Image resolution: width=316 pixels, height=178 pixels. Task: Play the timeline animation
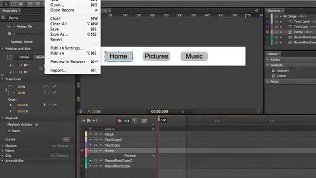point(89,121)
